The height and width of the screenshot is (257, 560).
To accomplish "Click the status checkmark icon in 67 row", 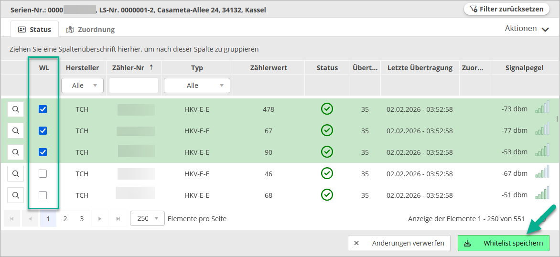I will click(327, 130).
